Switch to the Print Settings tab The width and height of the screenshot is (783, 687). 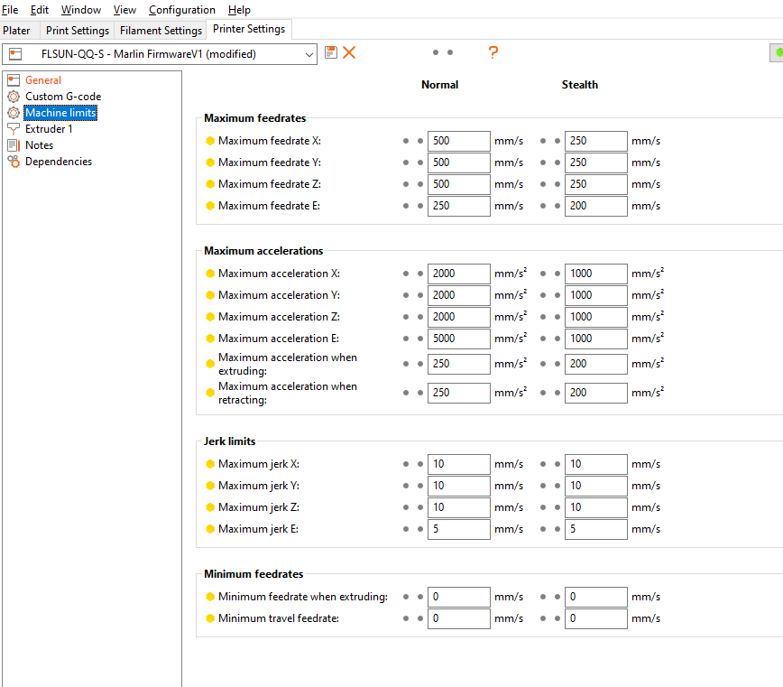78,31
